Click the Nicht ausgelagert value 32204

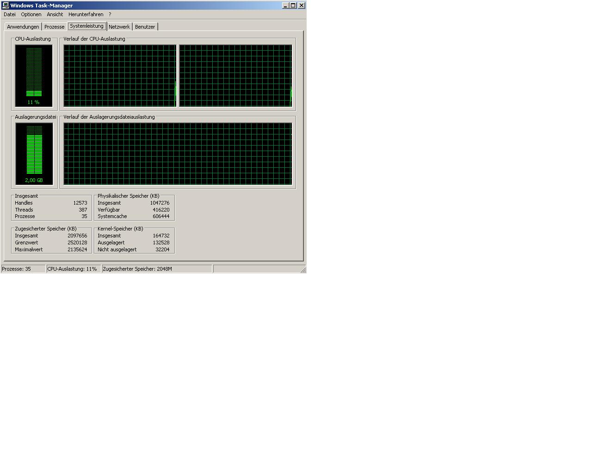coord(162,249)
